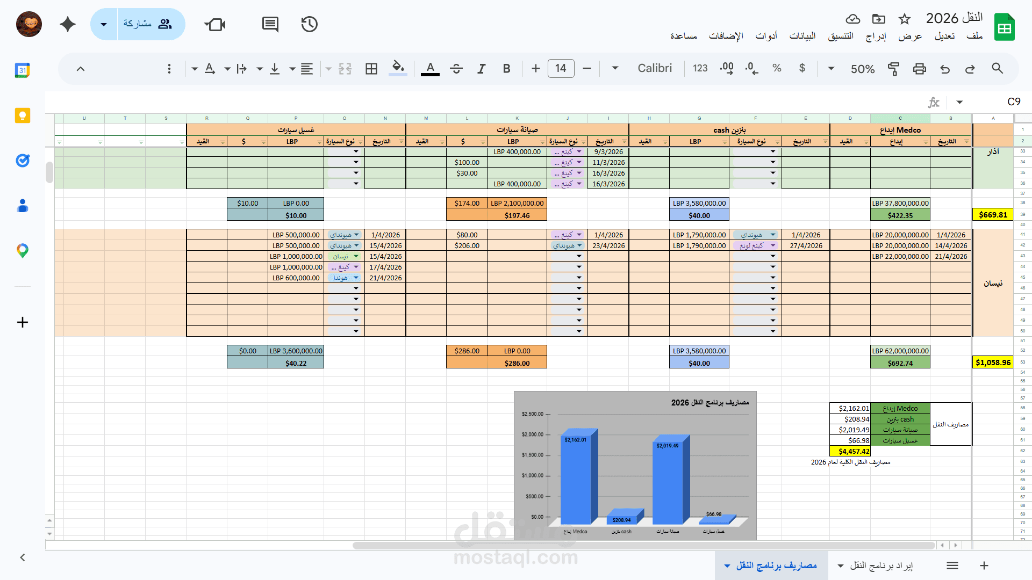This screenshot has width=1032, height=580.
Task: Open the عرض menu
Action: click(x=910, y=36)
